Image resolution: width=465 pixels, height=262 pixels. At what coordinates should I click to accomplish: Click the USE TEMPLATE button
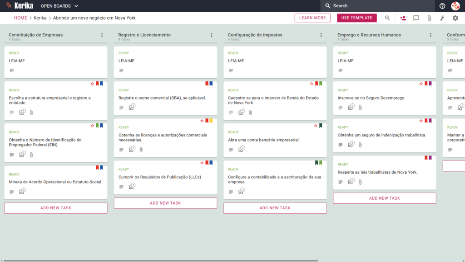coord(357,18)
